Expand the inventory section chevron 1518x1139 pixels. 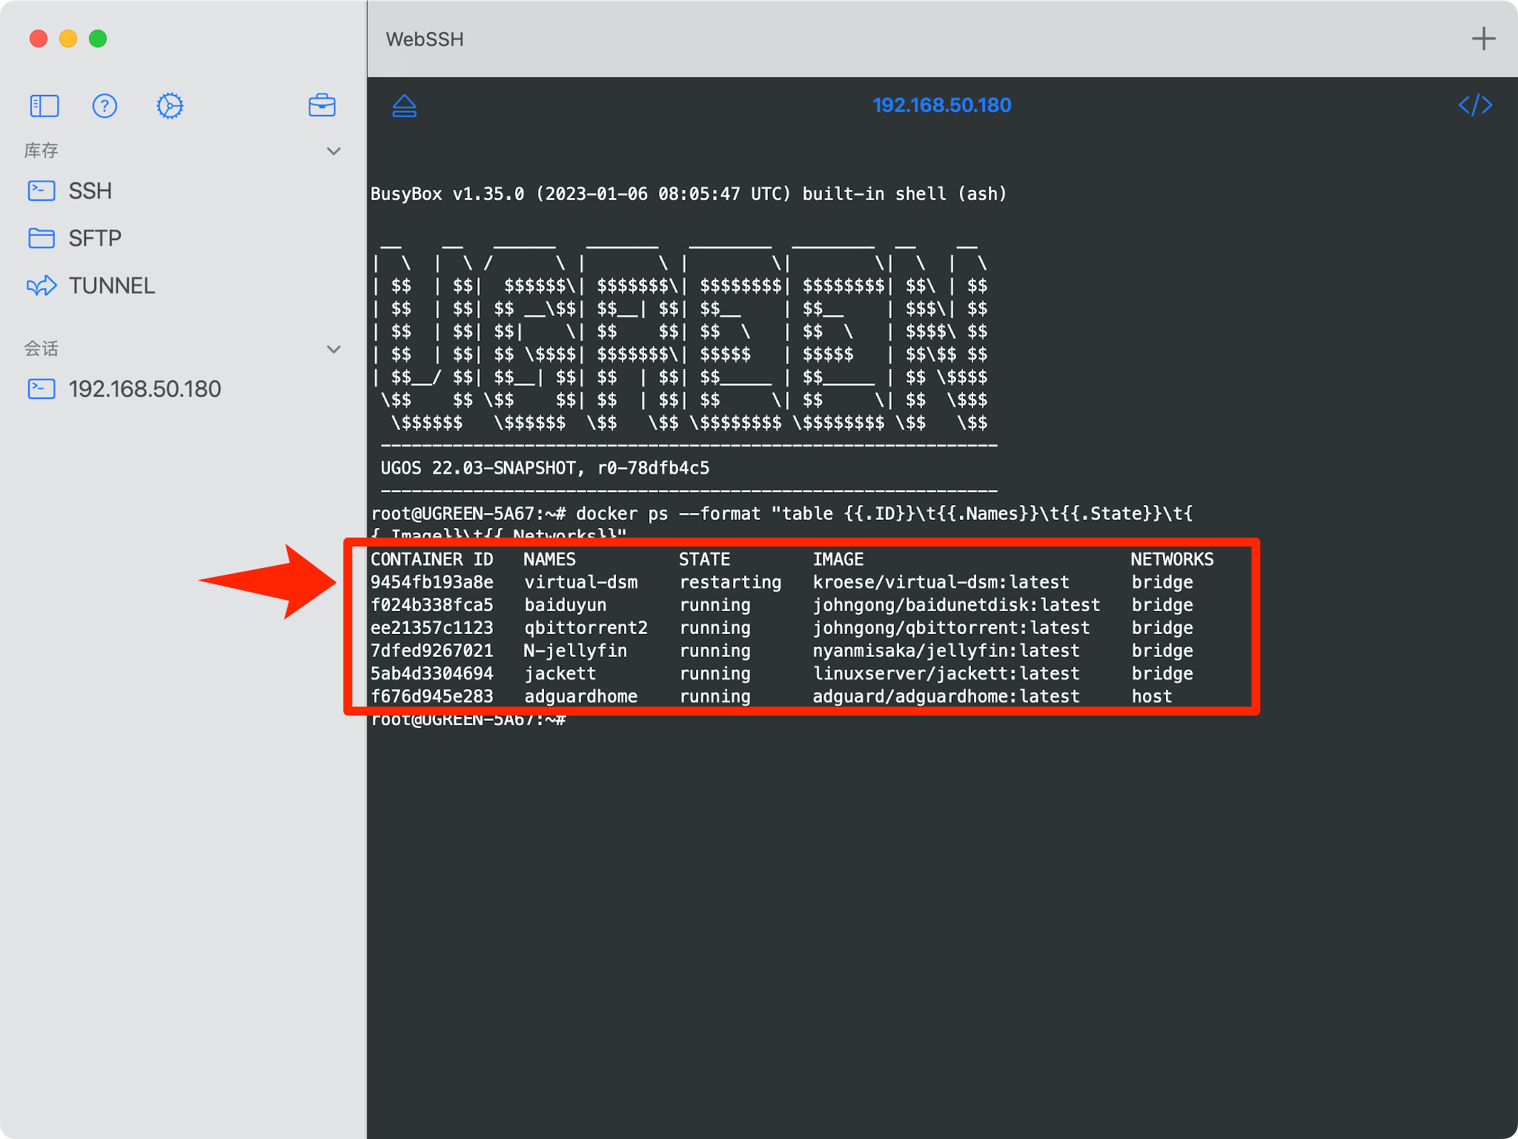click(334, 151)
